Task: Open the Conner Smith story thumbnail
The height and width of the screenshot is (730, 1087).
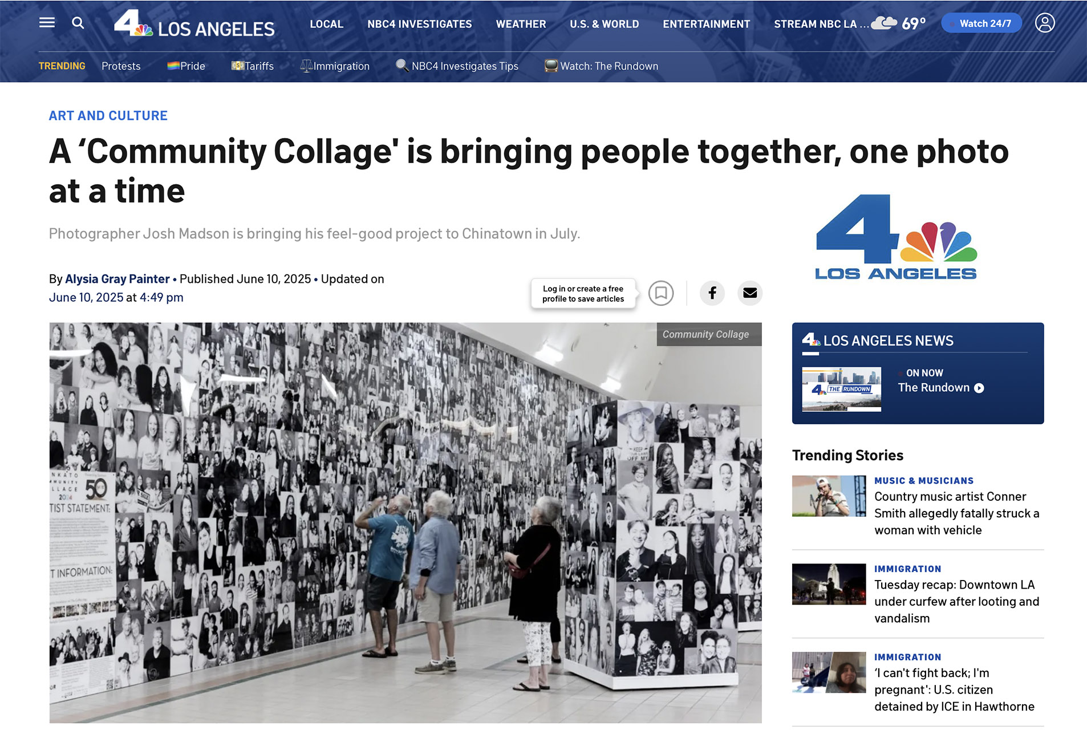Action: [829, 496]
